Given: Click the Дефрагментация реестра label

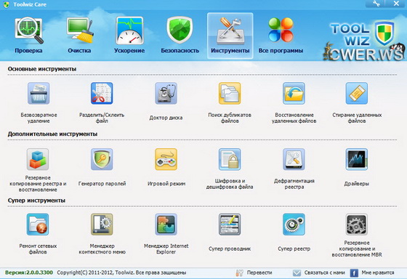Looking at the screenshot, I should click(x=294, y=184).
